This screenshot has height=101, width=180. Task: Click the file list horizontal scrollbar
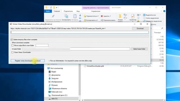(x=123, y=100)
